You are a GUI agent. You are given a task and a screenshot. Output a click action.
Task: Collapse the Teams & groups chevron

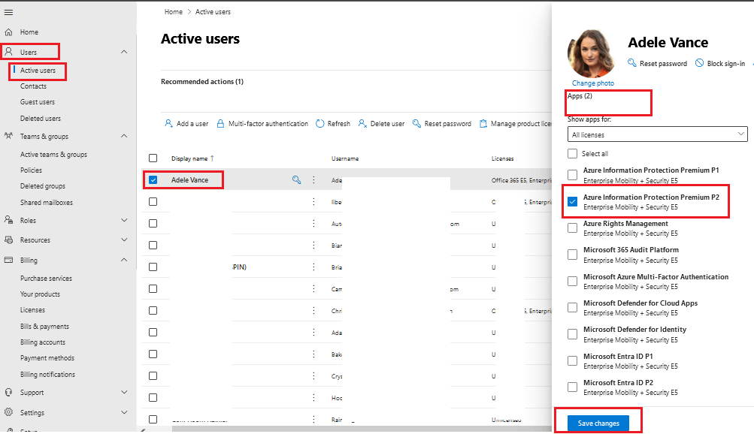pos(124,136)
